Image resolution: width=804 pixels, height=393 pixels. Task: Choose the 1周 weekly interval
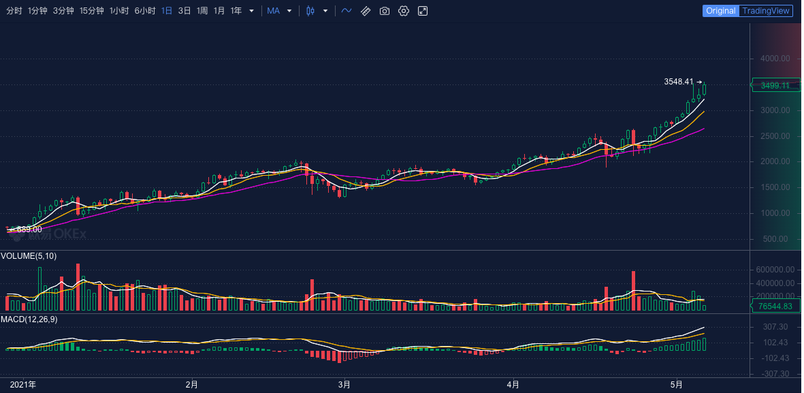[x=202, y=11]
